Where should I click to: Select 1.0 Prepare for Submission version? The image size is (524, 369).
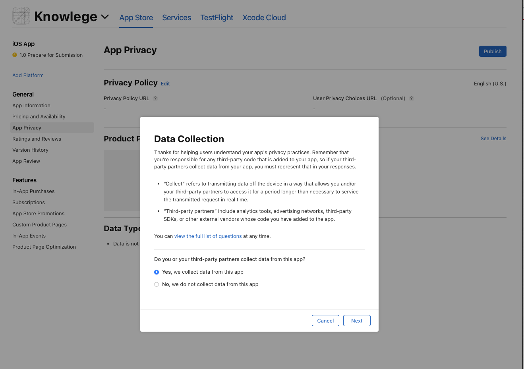(x=51, y=55)
